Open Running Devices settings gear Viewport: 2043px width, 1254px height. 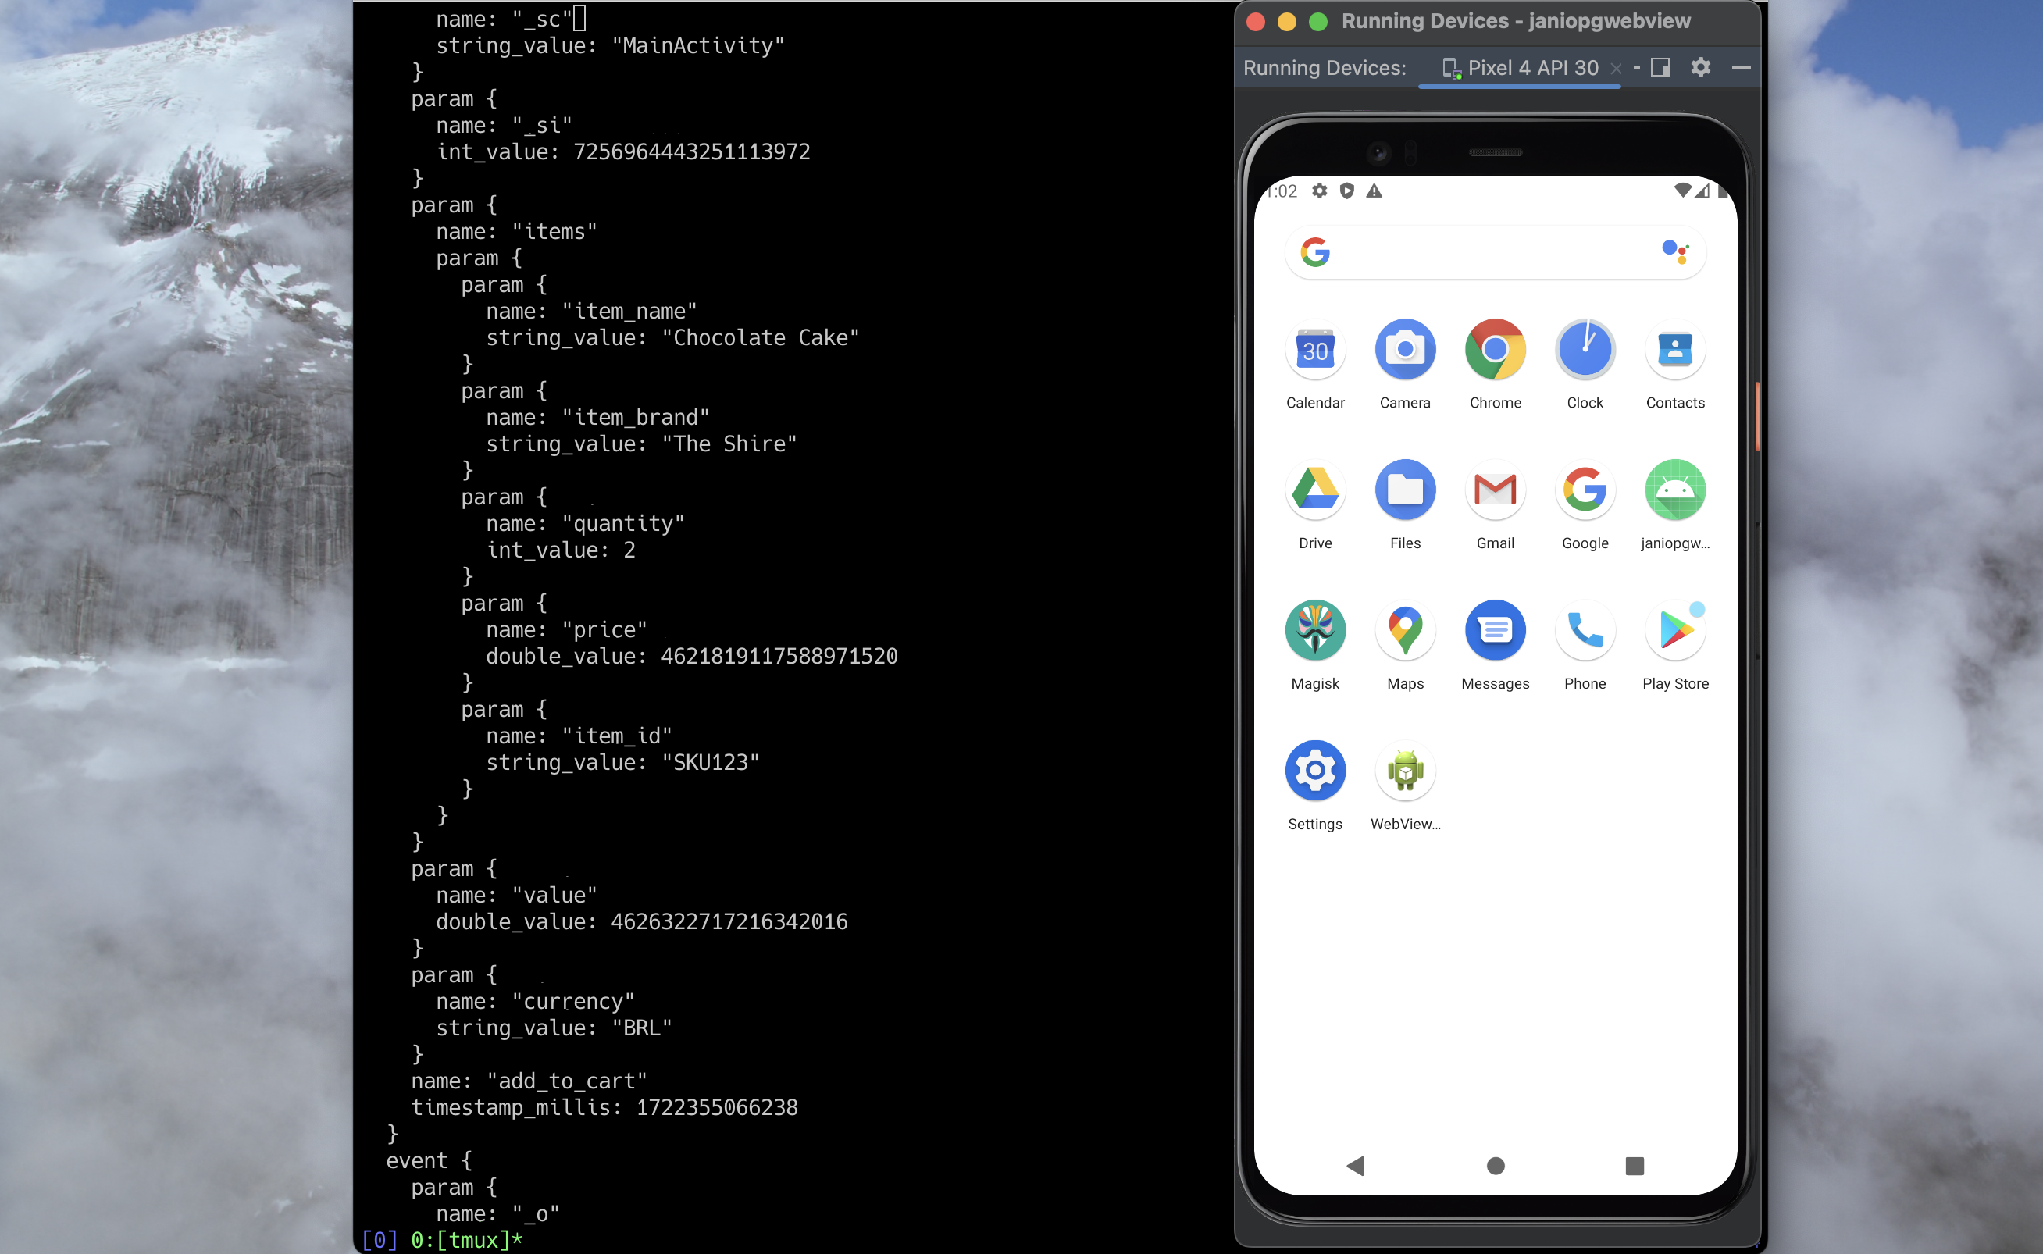click(x=1699, y=67)
